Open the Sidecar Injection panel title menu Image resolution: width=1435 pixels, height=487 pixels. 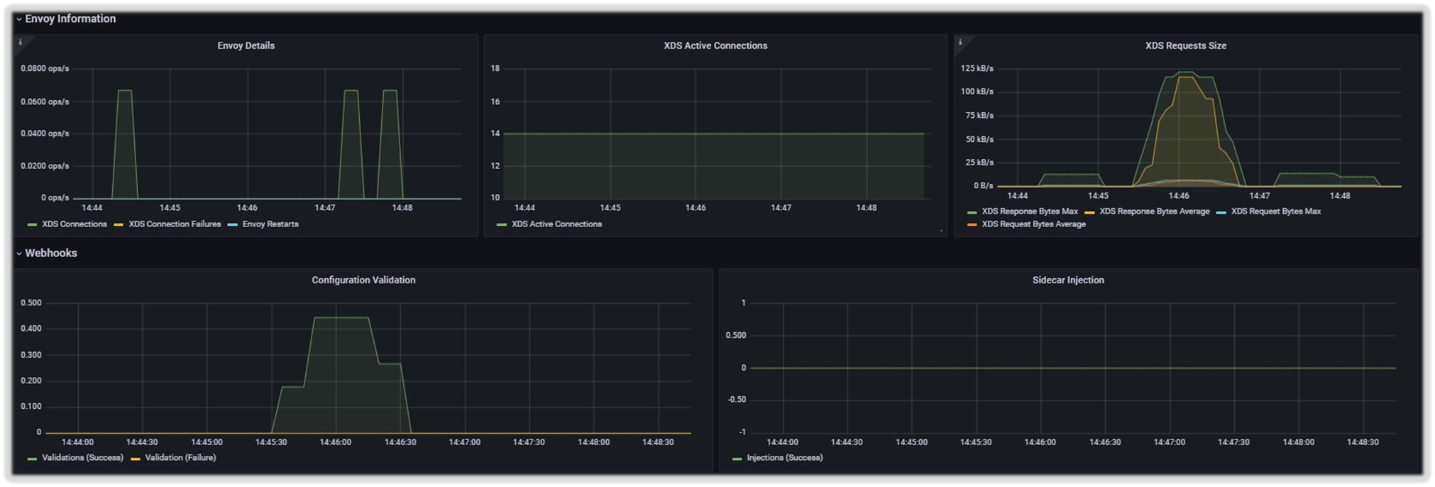click(1068, 280)
